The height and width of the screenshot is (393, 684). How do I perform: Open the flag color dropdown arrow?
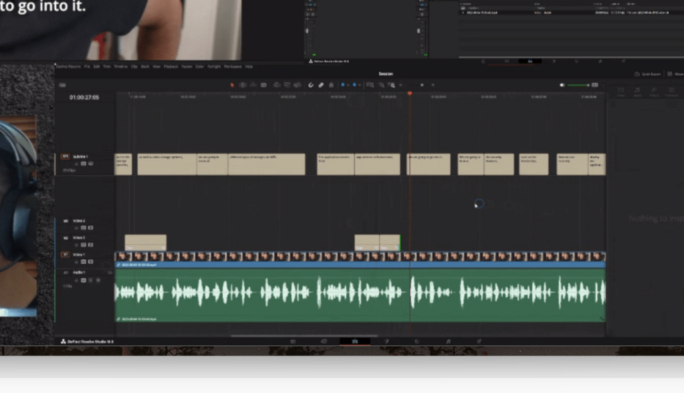coord(348,85)
